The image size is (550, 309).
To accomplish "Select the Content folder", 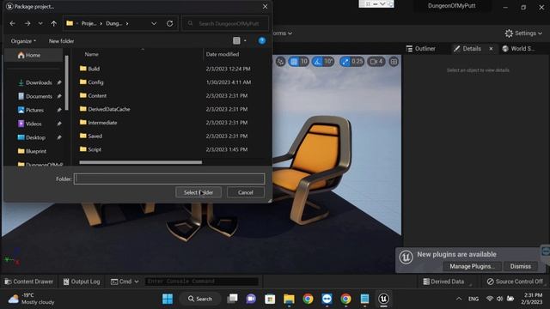I will tap(97, 95).
